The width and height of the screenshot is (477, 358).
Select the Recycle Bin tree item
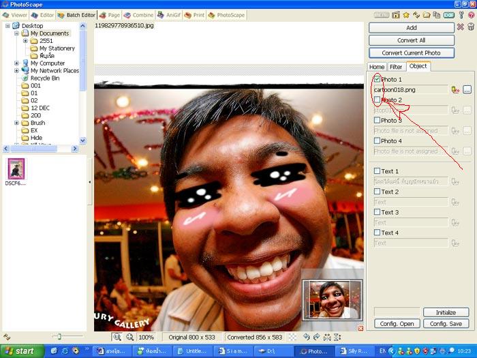pyautogui.click(x=45, y=78)
